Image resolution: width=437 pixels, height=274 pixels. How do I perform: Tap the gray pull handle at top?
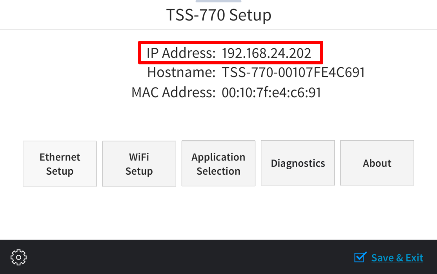pyautogui.click(x=218, y=1)
